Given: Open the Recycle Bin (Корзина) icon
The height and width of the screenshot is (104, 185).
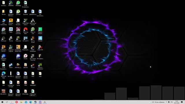Looking at the screenshot, I should pyautogui.click(x=25, y=12).
